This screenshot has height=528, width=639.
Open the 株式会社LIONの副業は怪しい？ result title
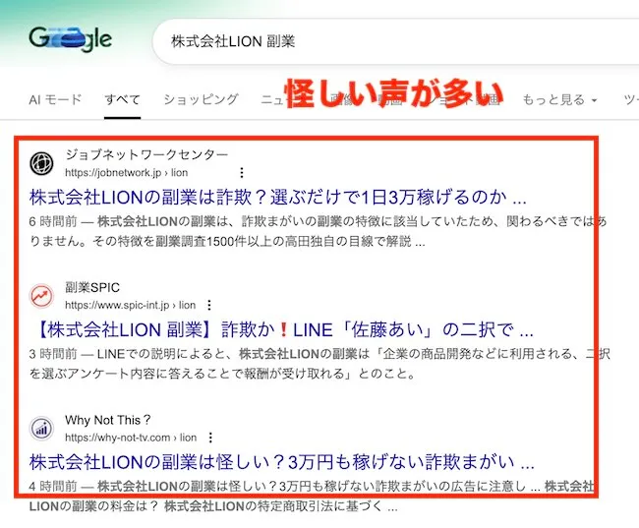(281, 462)
